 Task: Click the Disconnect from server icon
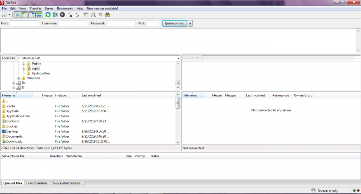[x=70, y=15]
